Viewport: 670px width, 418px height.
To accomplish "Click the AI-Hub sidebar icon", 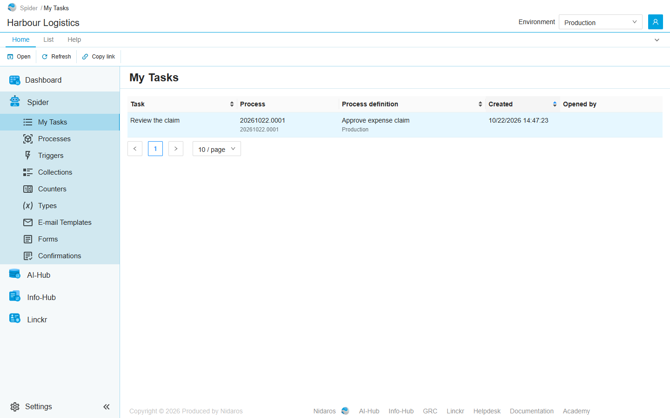I will tap(15, 274).
